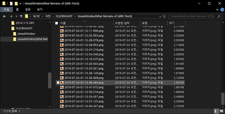Click the 1,899KB size cell
225x114 pixels.
(x=179, y=69)
